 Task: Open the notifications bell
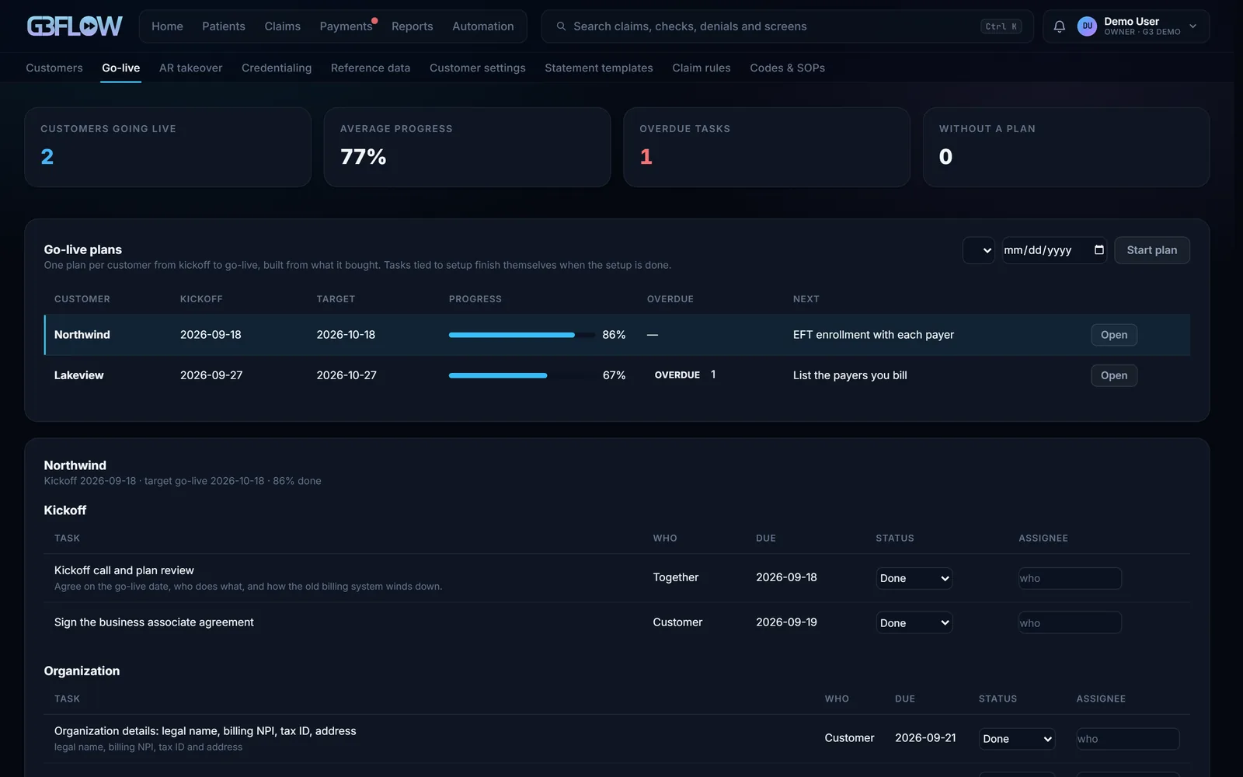coord(1059,26)
